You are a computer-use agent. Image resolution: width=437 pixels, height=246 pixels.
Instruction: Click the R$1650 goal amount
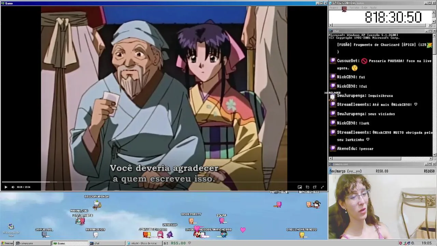429,171
